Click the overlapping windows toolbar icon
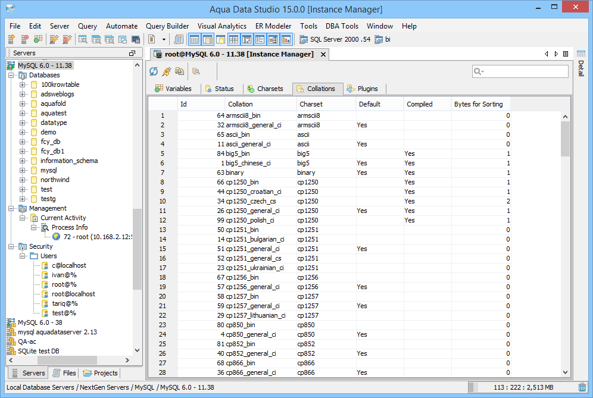This screenshot has height=398, width=593. pos(123,39)
